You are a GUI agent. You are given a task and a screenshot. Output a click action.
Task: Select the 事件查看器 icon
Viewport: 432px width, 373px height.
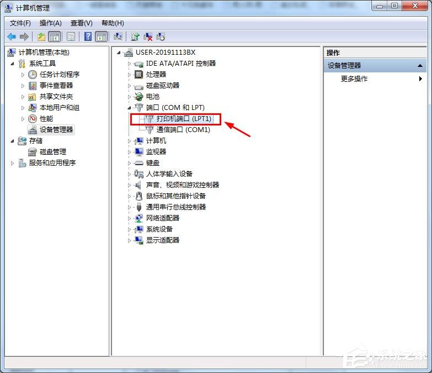point(33,86)
